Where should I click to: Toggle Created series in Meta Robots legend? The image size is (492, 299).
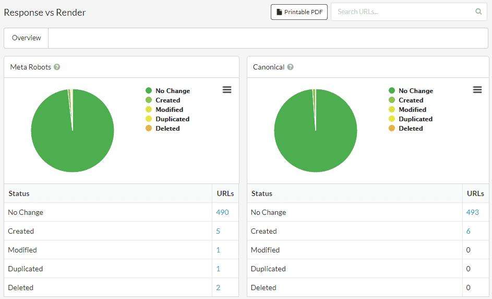167,100
